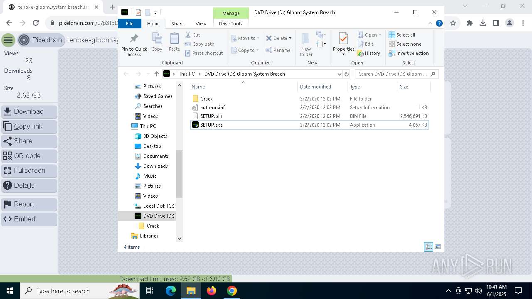This screenshot has width=532, height=299.
Task: Expand the Open dropdown in ribbon
Action: [x=380, y=35]
